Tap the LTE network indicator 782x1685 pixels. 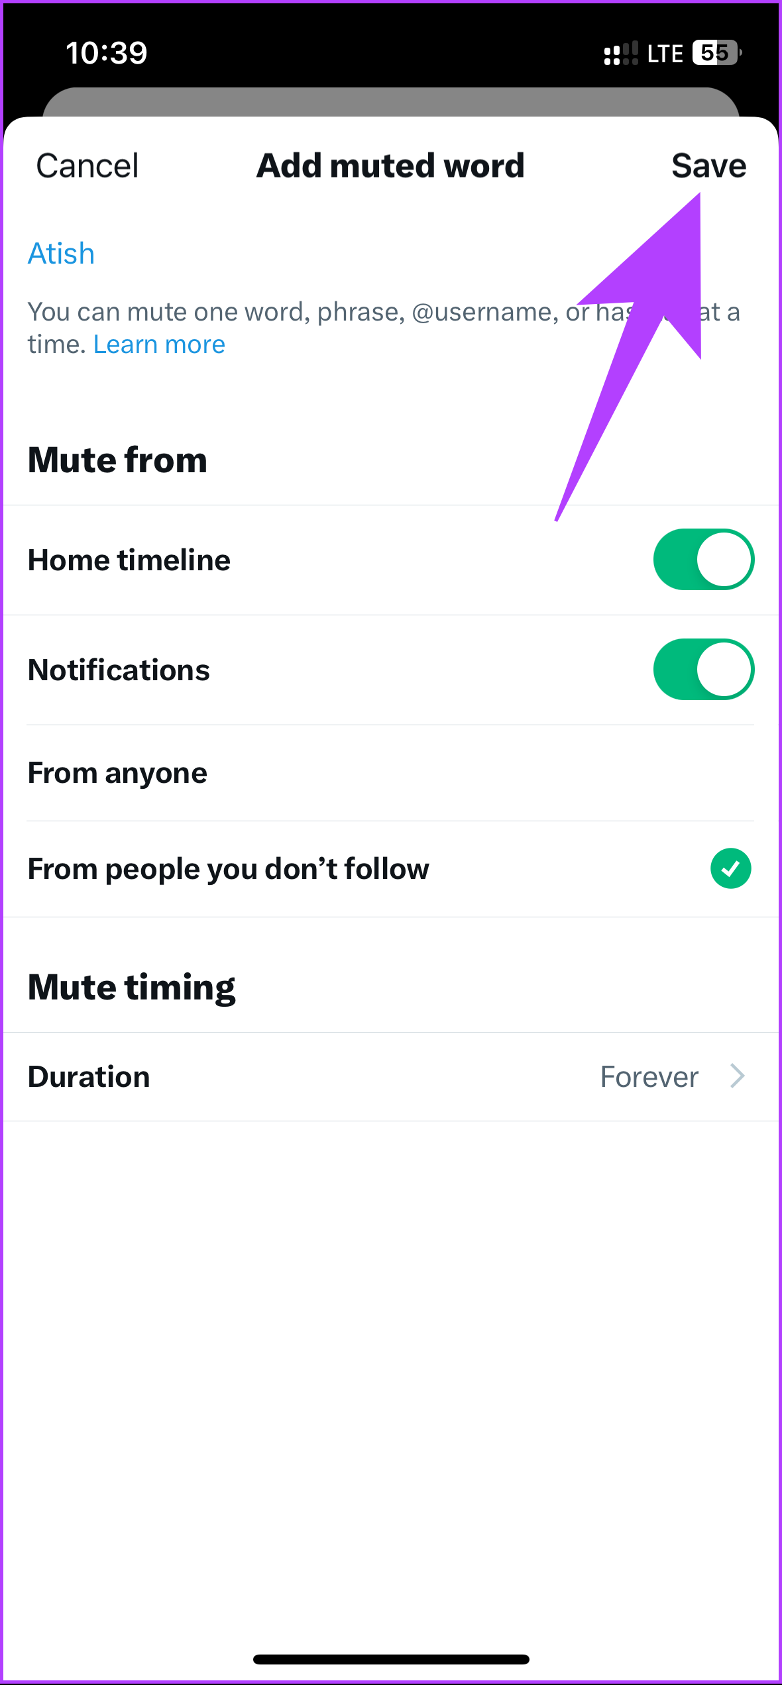(665, 54)
